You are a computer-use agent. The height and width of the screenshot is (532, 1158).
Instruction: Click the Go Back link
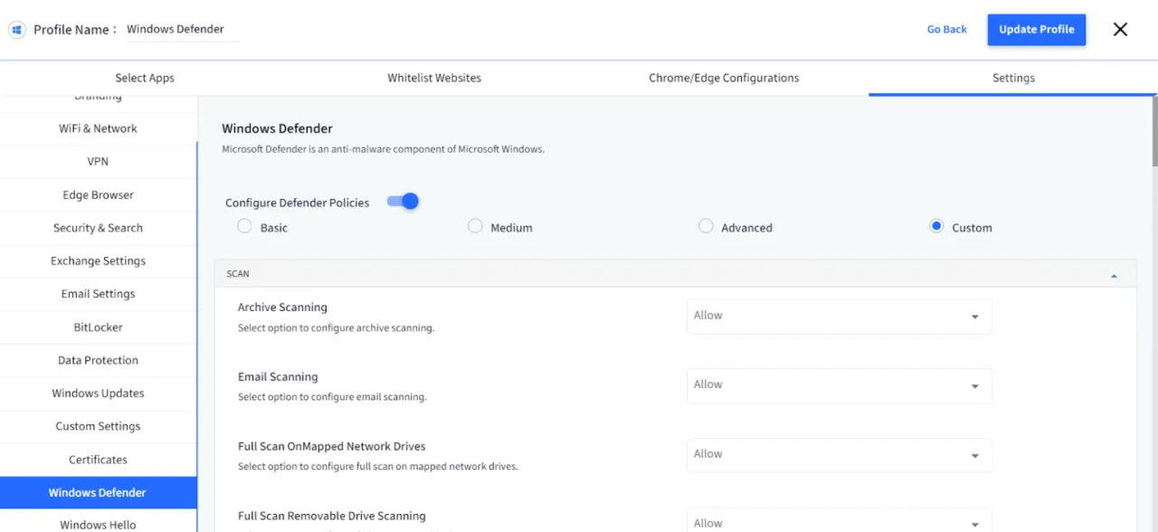(946, 29)
